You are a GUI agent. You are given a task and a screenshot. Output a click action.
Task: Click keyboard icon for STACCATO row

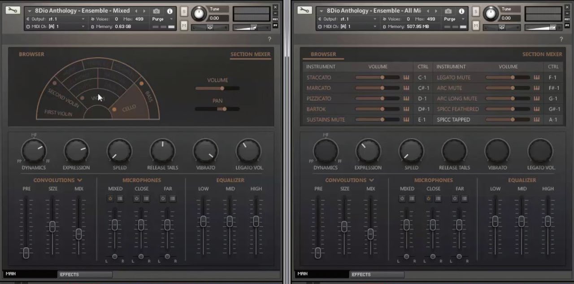tap(406, 77)
